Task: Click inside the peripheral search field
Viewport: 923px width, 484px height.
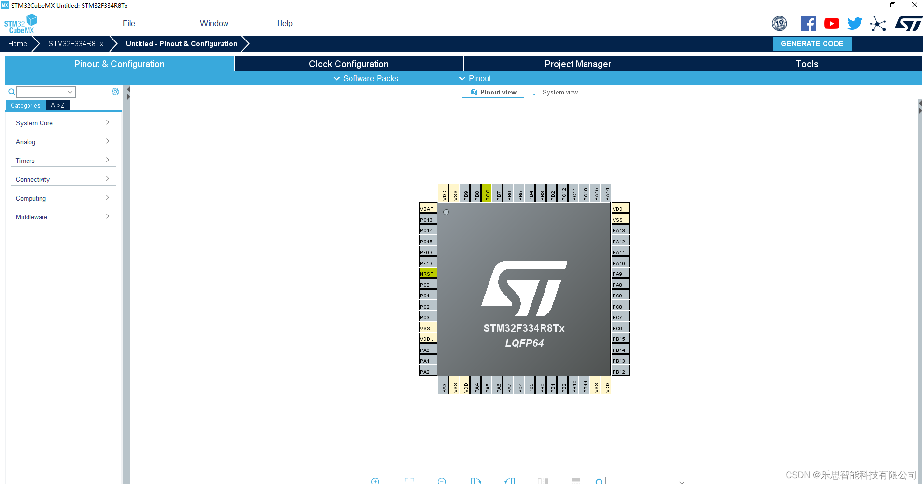Action: (x=43, y=92)
